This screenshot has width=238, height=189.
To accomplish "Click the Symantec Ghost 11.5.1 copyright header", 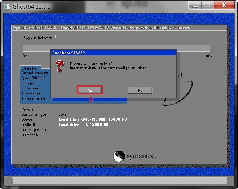I will pyautogui.click(x=101, y=28).
